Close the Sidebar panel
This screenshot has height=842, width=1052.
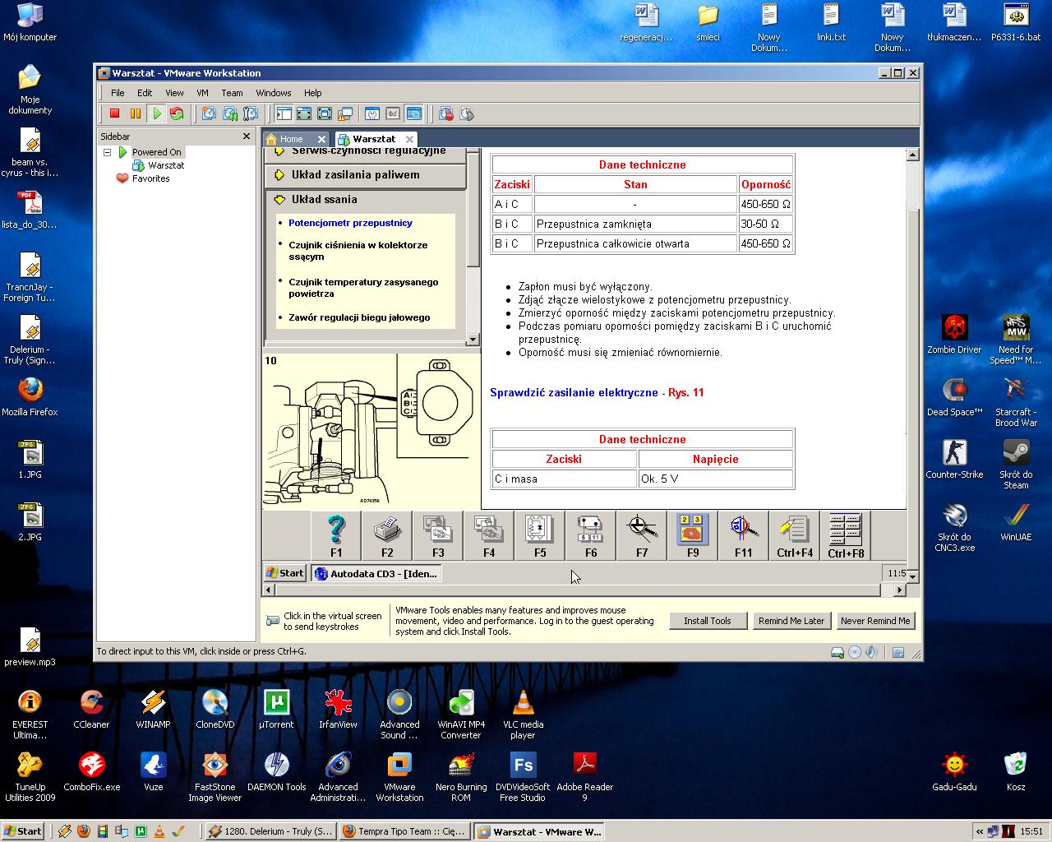(x=246, y=136)
